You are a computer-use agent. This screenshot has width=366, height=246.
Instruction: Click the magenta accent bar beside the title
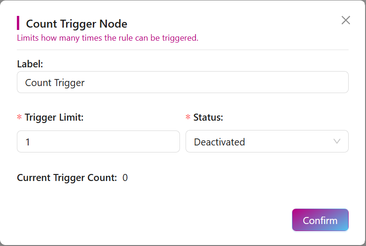click(18, 23)
